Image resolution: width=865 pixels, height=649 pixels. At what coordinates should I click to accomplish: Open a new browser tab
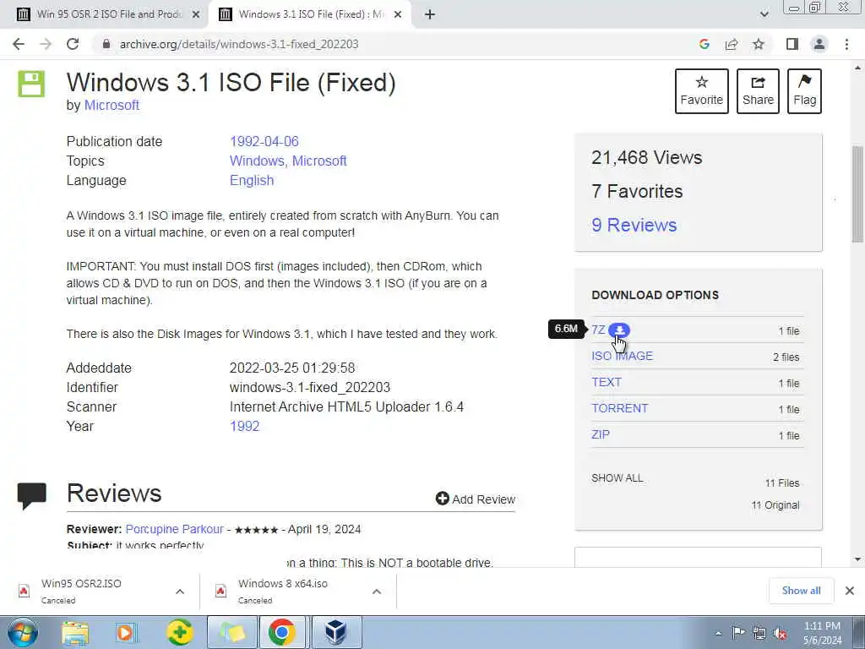pyautogui.click(x=430, y=15)
